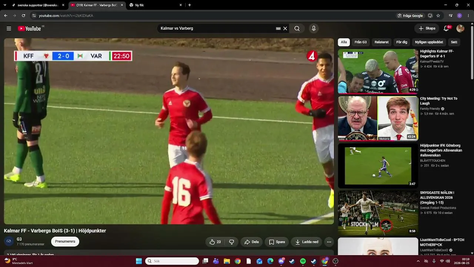Show hidden system tray icons
This screenshot has width=474, height=267.
coord(418,261)
